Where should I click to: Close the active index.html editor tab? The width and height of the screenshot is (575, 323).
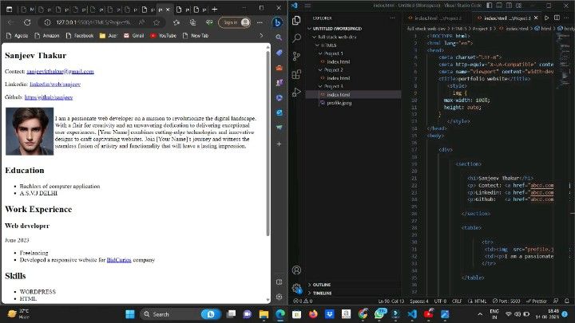pos(536,18)
